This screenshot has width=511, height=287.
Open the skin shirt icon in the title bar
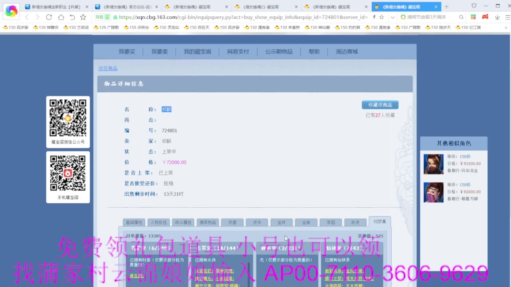tap(474, 6)
